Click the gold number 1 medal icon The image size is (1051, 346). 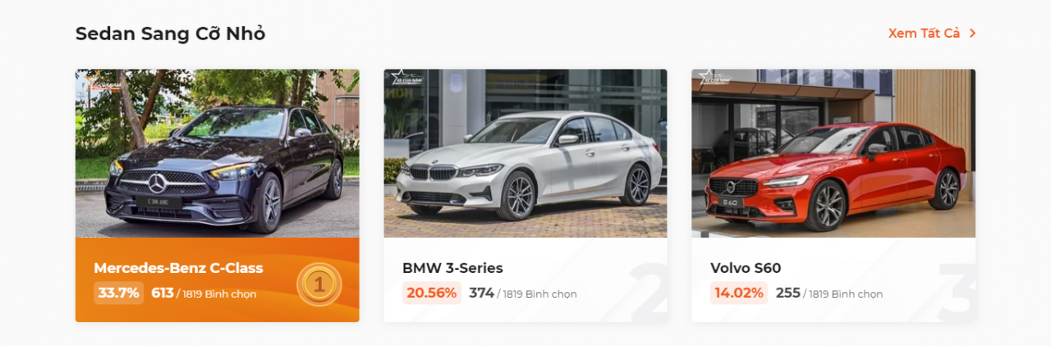319,285
